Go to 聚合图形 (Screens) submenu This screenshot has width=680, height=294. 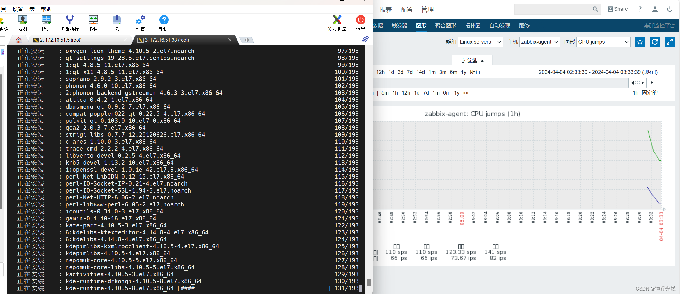coord(445,26)
